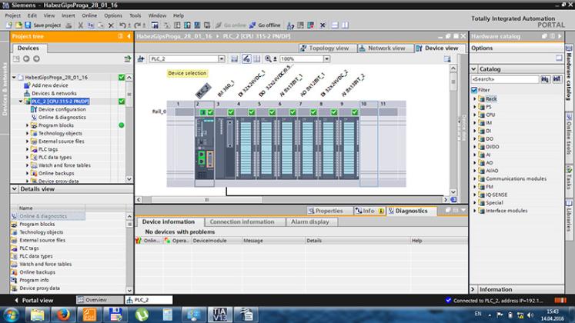Click Catalog search down icon
Image resolution: width=575 pixels, height=323 pixels.
[545, 79]
